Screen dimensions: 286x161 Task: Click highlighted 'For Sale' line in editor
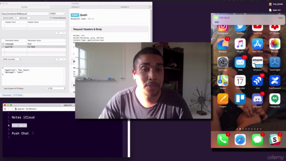click(x=19, y=125)
